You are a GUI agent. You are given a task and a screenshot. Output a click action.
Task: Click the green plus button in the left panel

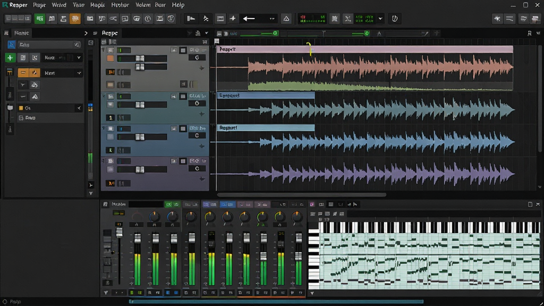[10, 57]
